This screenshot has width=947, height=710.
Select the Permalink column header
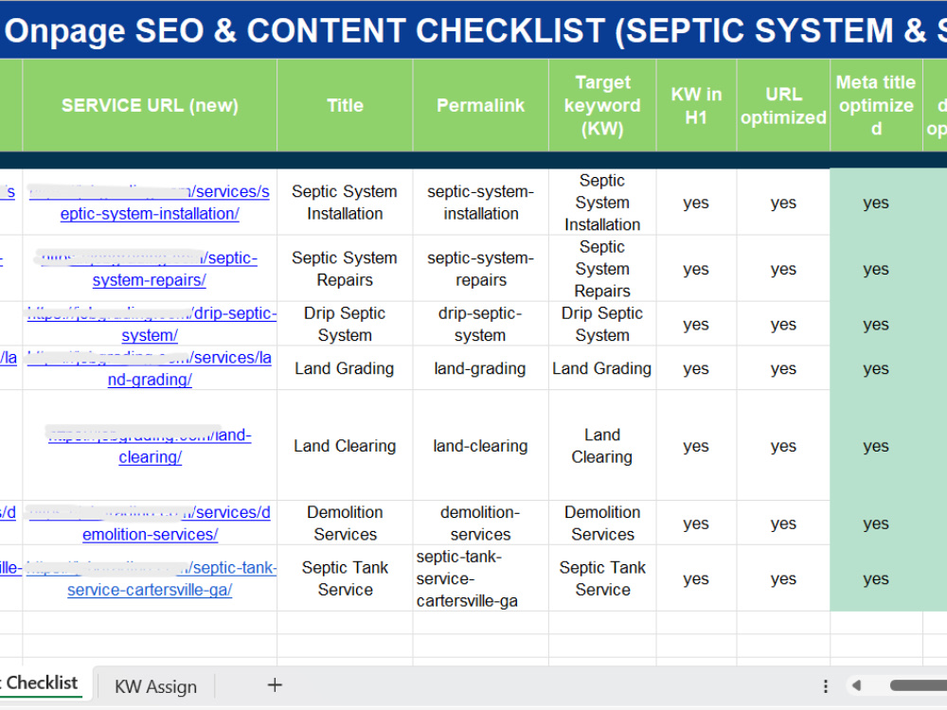click(x=481, y=106)
